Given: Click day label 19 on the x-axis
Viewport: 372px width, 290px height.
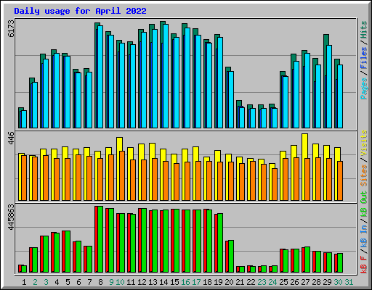Looking at the screenshot, I should [218, 282].
